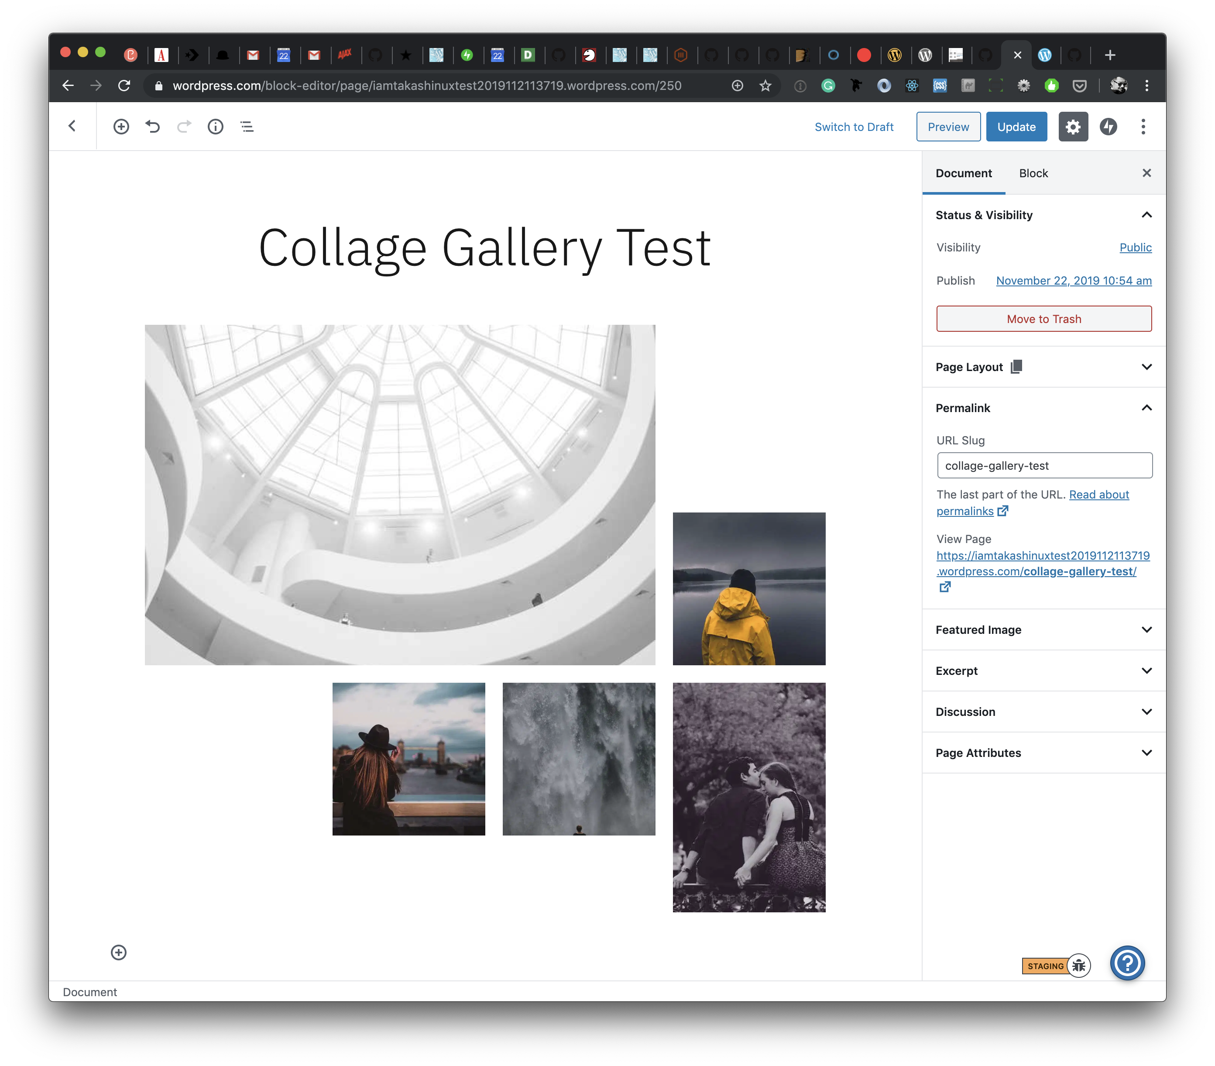The height and width of the screenshot is (1066, 1215).
Task: Select the Document tab
Action: pos(963,173)
